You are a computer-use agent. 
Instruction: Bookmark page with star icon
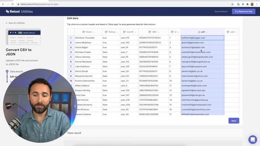(232, 4)
